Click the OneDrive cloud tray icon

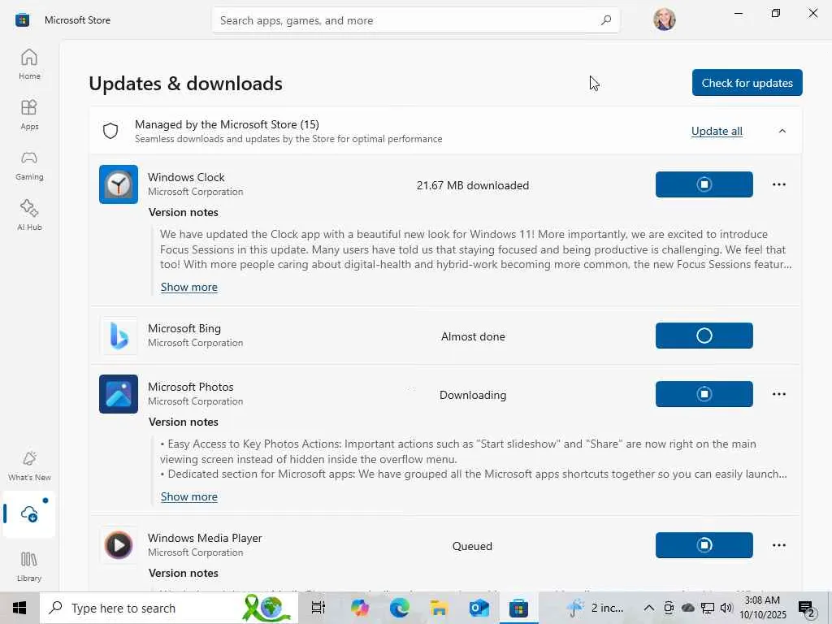point(687,608)
